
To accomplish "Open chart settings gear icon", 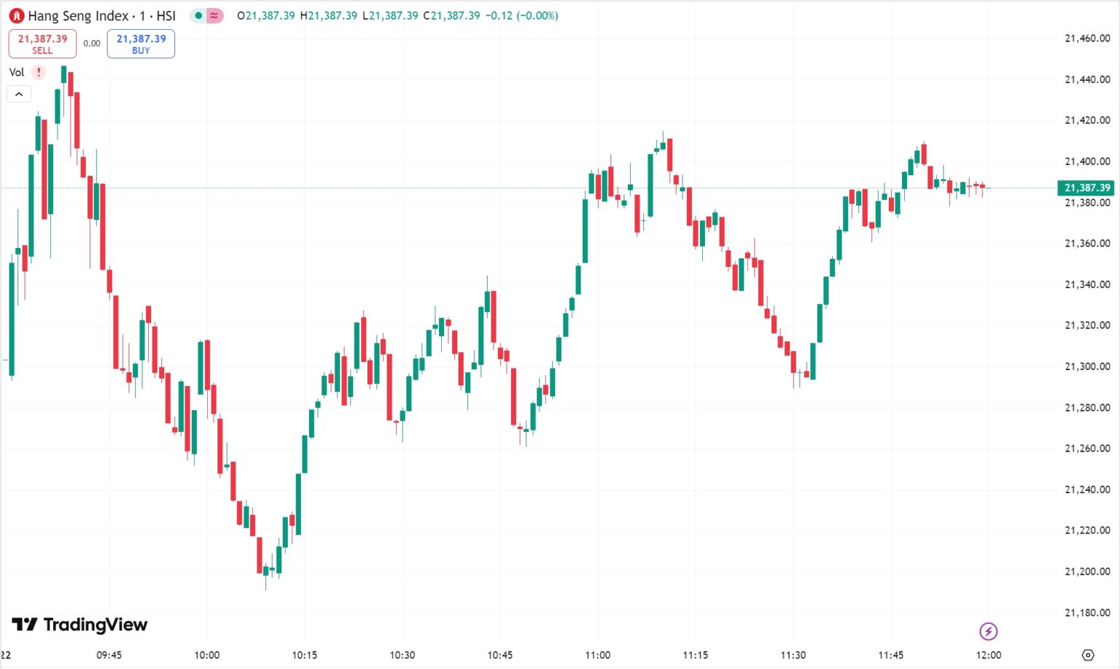I will point(1088,655).
